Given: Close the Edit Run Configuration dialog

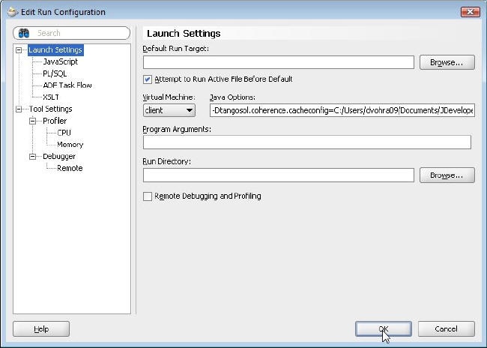Looking at the screenshot, I should (470, 12).
